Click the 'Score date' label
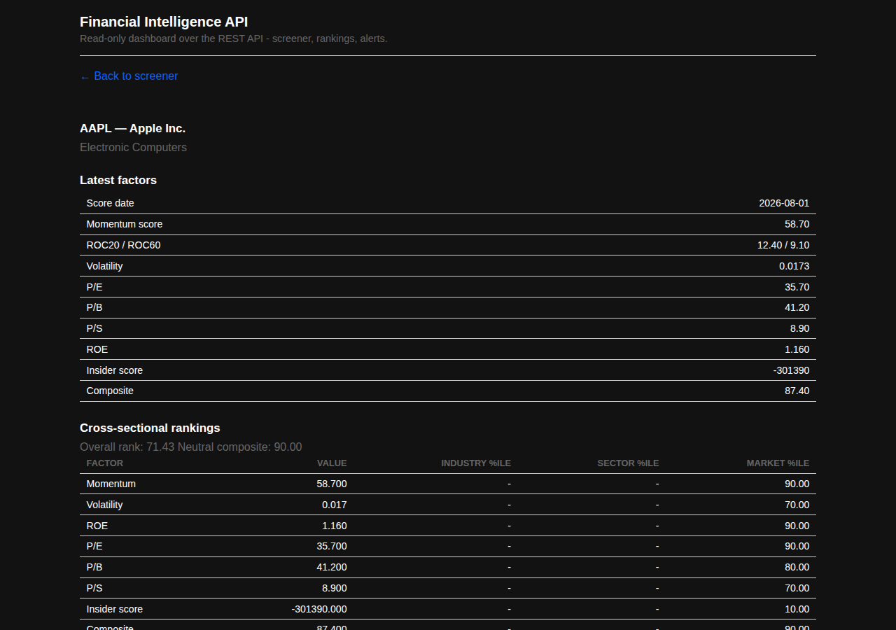Image resolution: width=896 pixels, height=630 pixels. point(111,203)
